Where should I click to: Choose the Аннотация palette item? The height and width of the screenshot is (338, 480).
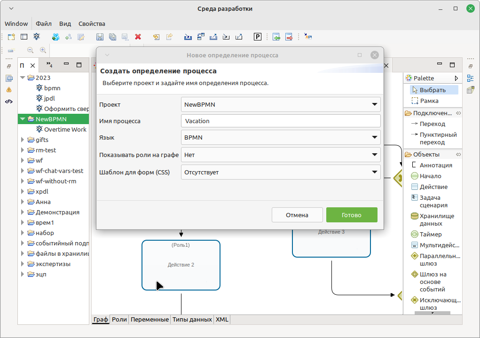tap(432, 165)
